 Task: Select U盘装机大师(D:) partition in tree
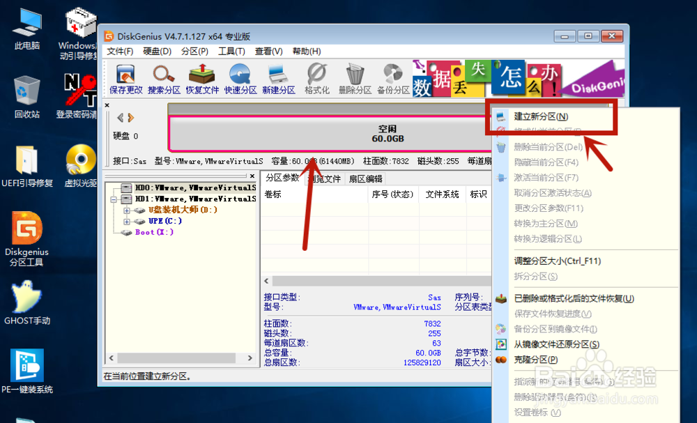183,210
